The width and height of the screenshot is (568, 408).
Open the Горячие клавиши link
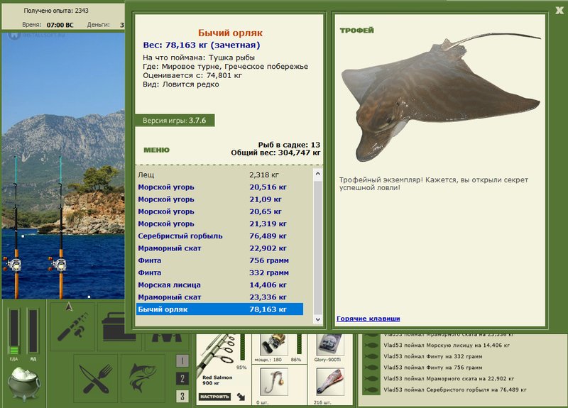pyautogui.click(x=368, y=319)
